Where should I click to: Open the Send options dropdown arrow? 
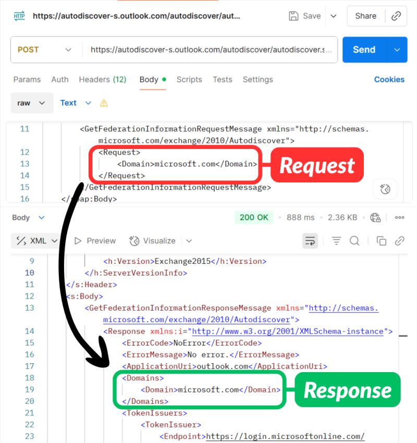tap(397, 50)
